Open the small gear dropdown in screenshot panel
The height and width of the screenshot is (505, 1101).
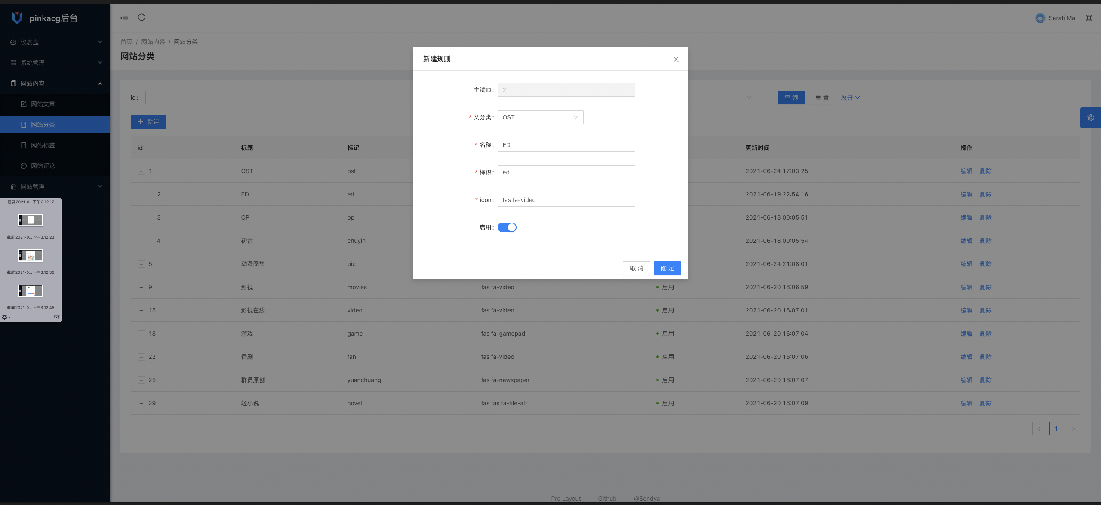point(6,317)
